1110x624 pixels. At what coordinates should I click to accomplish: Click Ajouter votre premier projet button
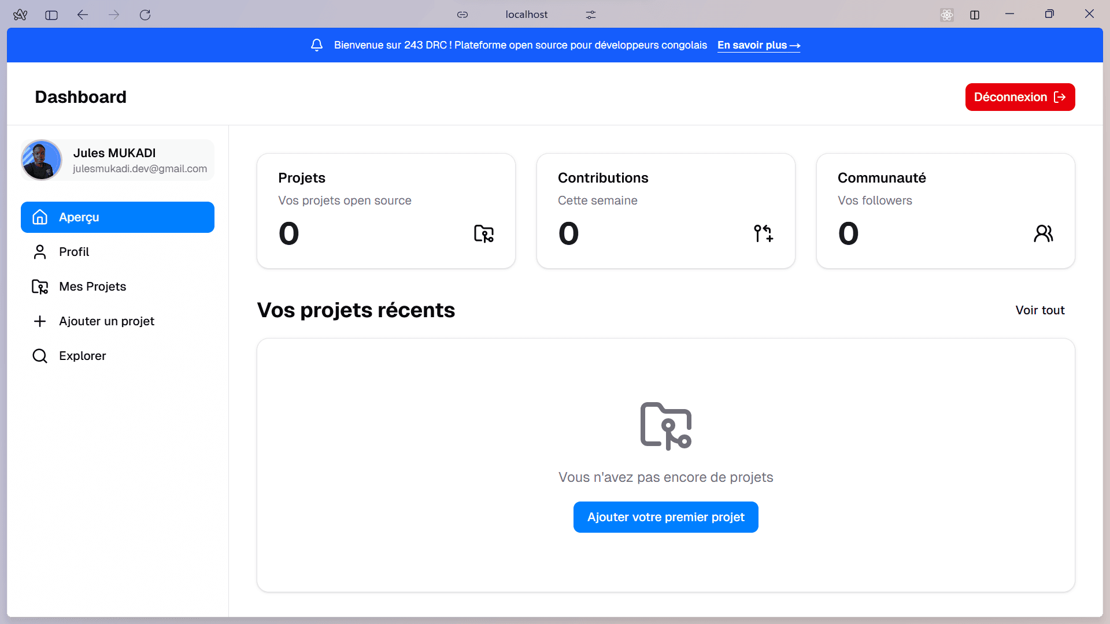665,517
